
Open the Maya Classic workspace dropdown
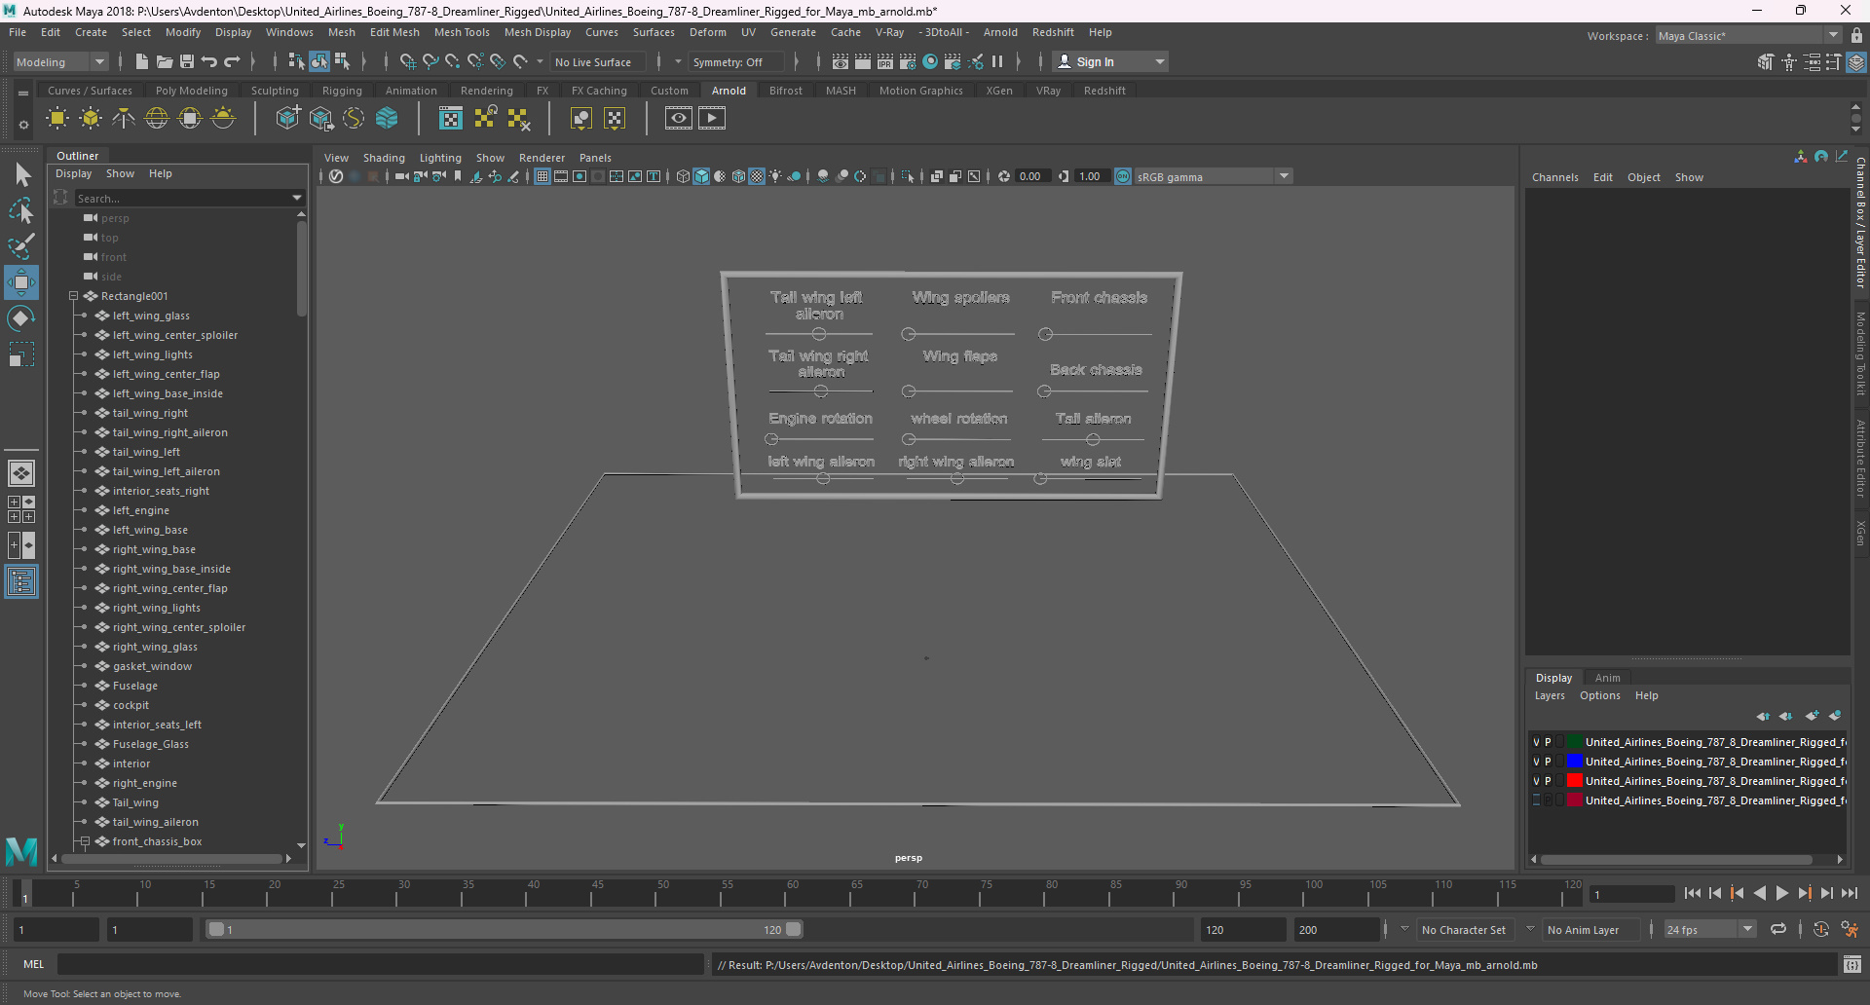[x=1749, y=36]
